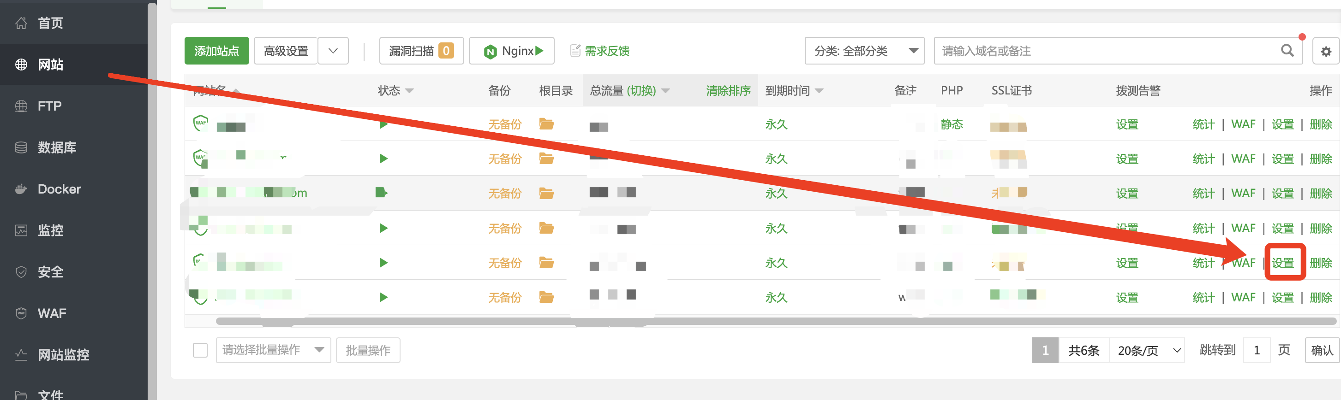The image size is (1341, 400).
Task: Click 删除 for the sixth site
Action: click(1321, 298)
